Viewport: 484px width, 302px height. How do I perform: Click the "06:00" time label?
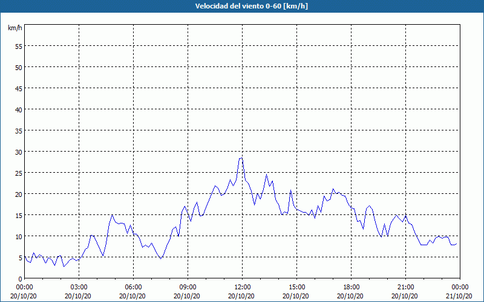tap(133, 288)
